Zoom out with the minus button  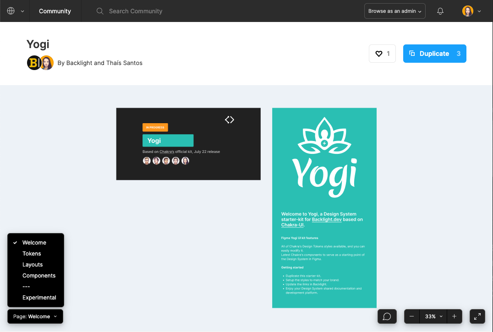tap(412, 316)
